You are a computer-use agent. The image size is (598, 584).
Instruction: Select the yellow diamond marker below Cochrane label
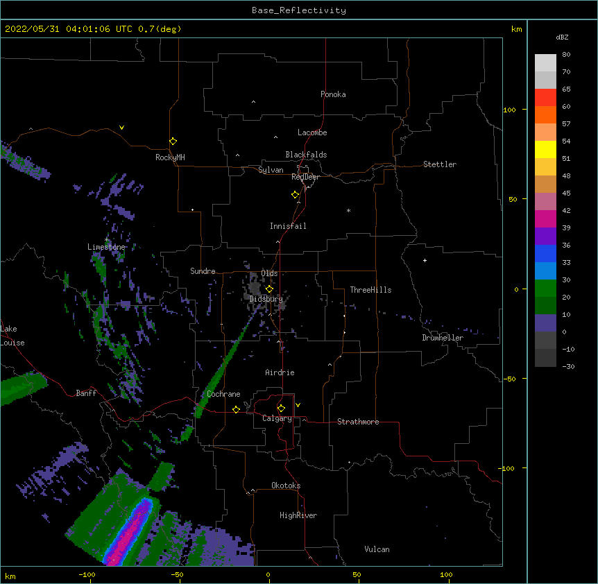[236, 409]
